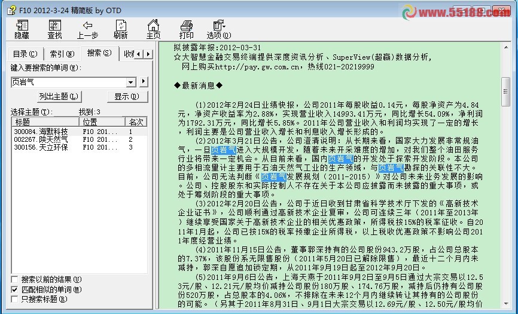Click the 刷新 (Refresh) toolbar icon
This screenshot has height=314, width=518.
121,29
